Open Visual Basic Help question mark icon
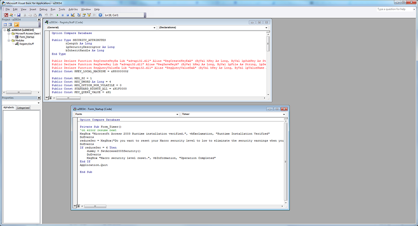418x226 pixels. click(x=100, y=15)
